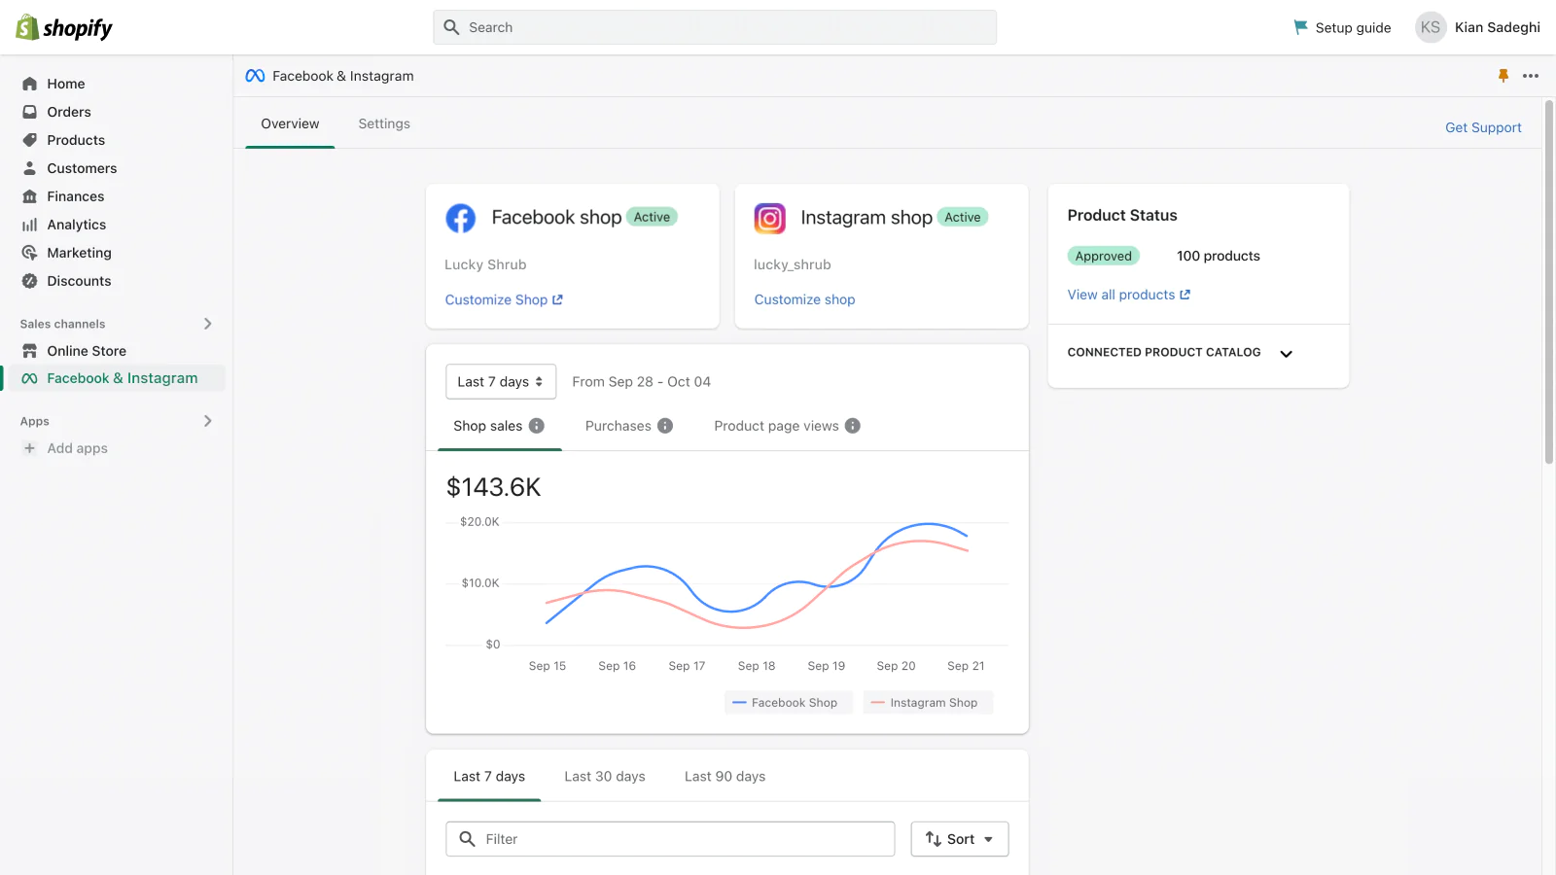
Task: Click into the top Search field
Action: point(715,27)
